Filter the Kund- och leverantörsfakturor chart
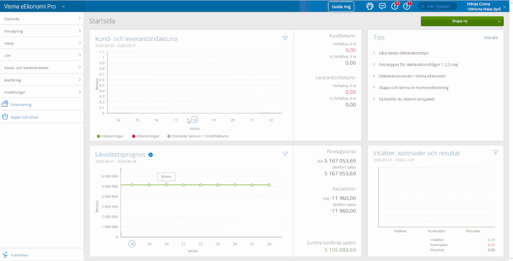This screenshot has height=261, width=513. coord(285,38)
